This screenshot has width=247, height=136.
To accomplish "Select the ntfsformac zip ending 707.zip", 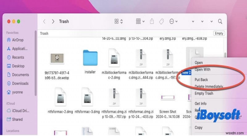I will [x=114, y=97].
